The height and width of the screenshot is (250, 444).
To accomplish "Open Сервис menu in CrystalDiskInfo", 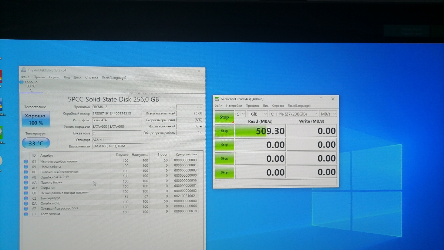I will (x=54, y=77).
